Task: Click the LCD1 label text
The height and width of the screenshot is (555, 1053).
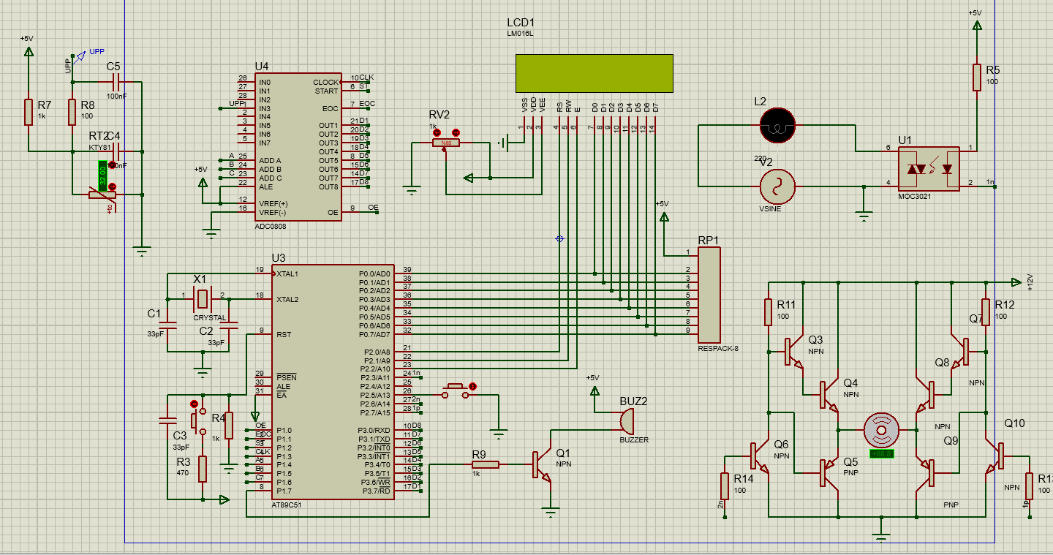Action: pyautogui.click(x=521, y=23)
